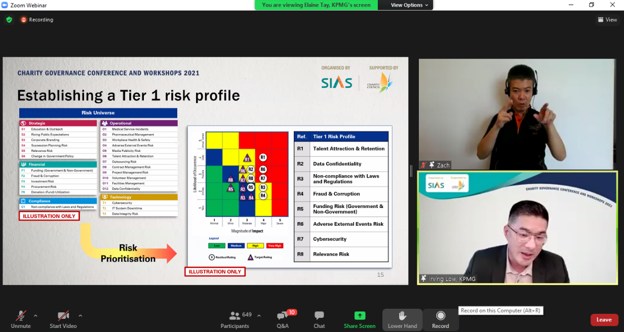Expand video settings arrow beside Start Video

click(80, 315)
